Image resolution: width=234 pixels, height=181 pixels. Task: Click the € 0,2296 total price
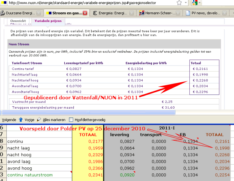(x=200, y=92)
